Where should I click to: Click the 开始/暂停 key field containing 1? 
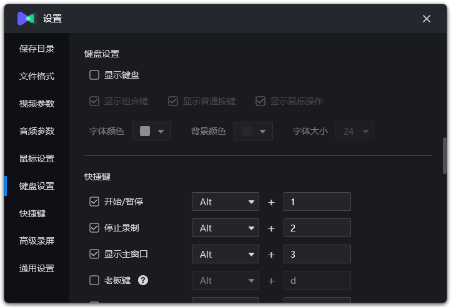[x=317, y=202]
